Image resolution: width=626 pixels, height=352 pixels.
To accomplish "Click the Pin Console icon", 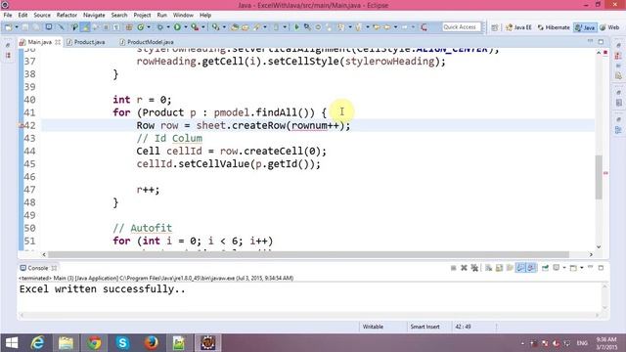I will (545, 268).
